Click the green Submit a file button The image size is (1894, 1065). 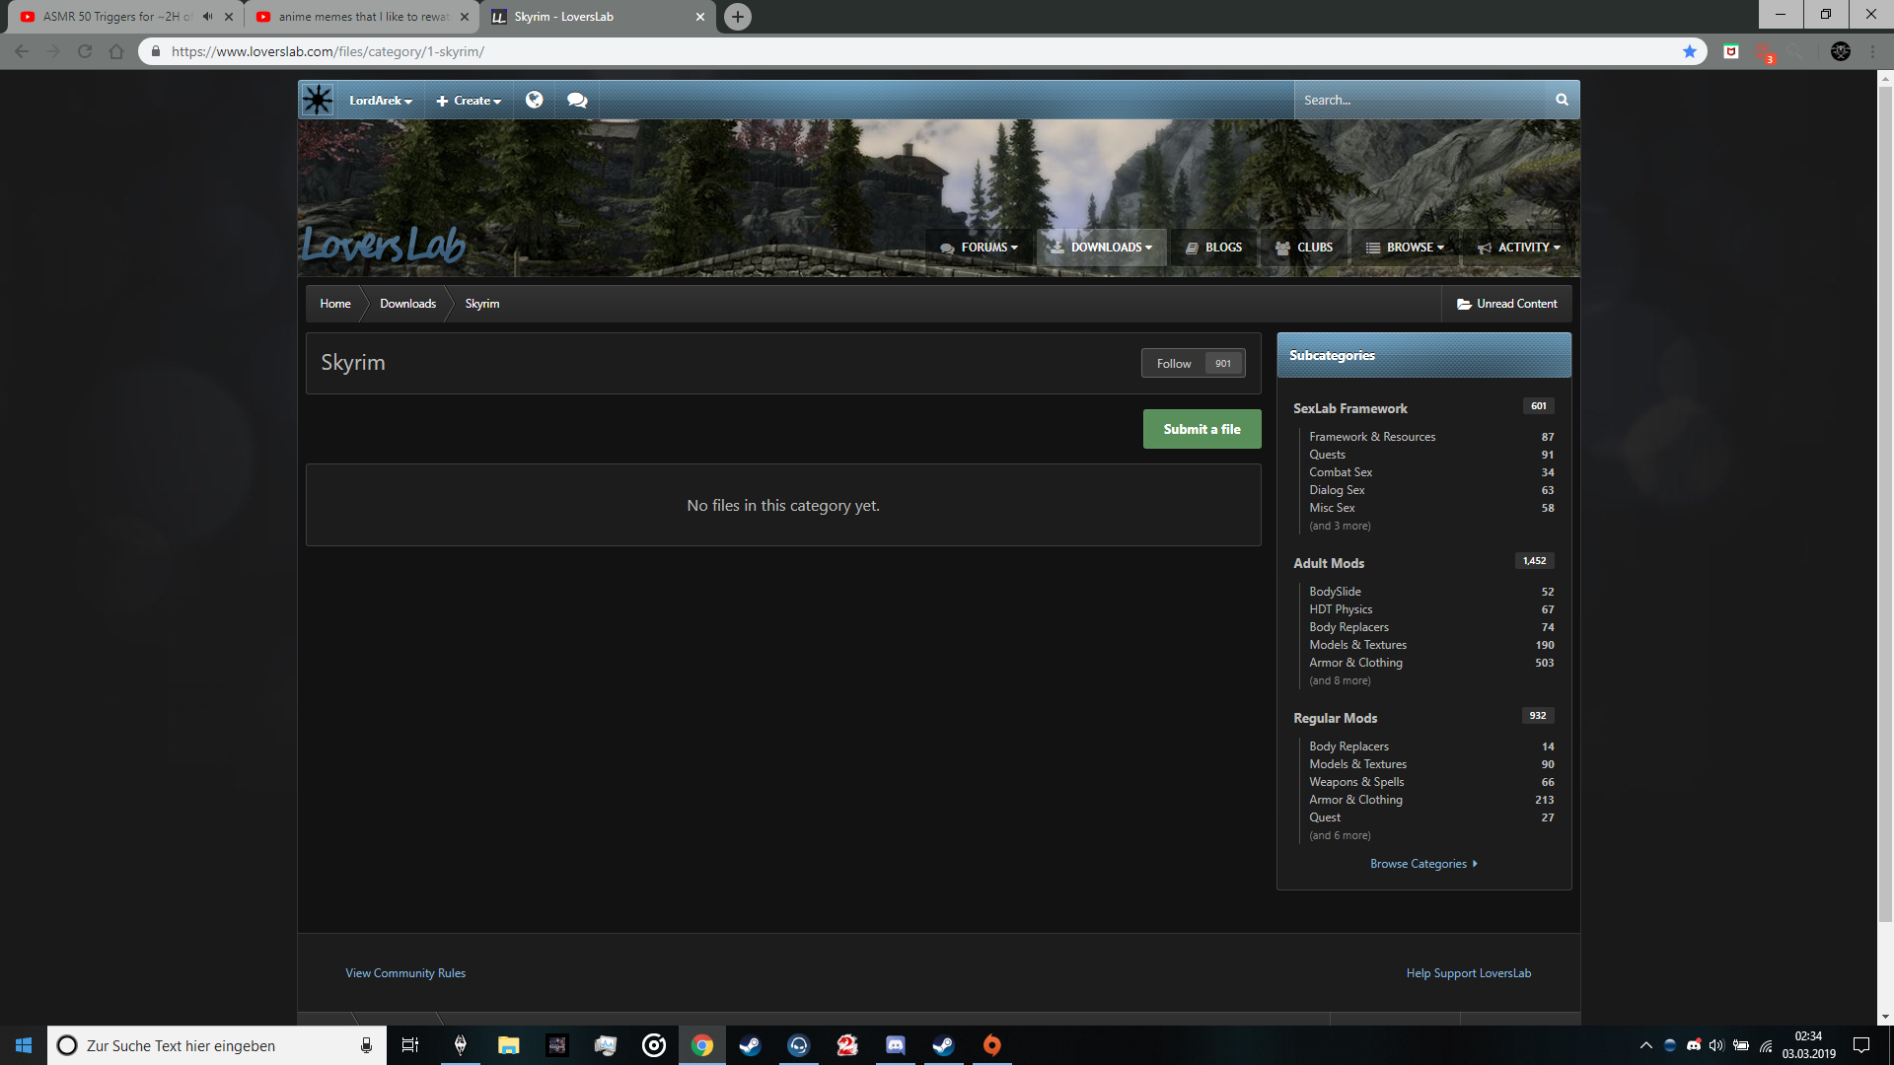pos(1202,429)
